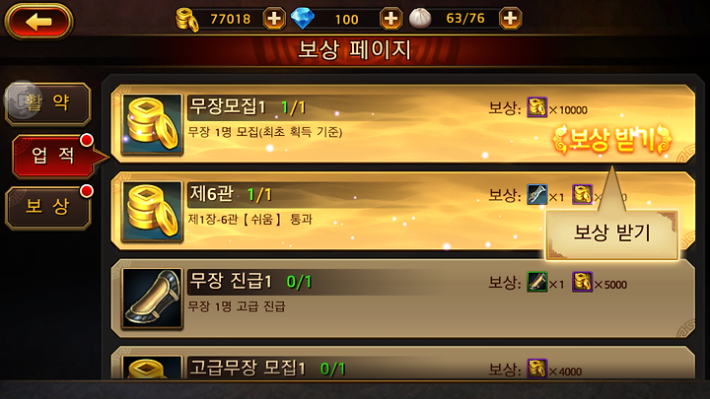Add more gold coins with the plus button

[274, 19]
